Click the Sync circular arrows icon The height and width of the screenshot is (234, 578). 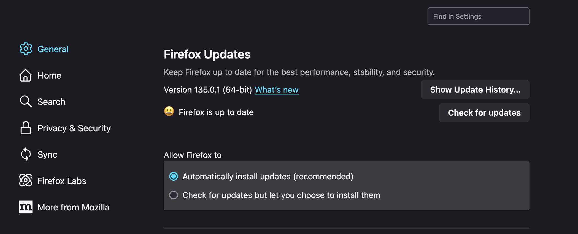pyautogui.click(x=26, y=154)
